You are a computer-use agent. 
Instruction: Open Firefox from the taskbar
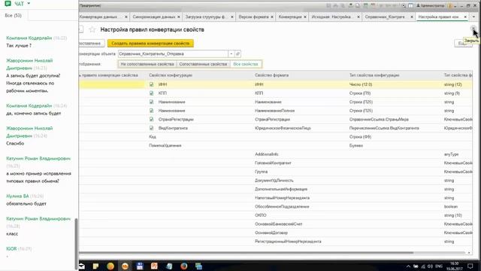[183, 266]
